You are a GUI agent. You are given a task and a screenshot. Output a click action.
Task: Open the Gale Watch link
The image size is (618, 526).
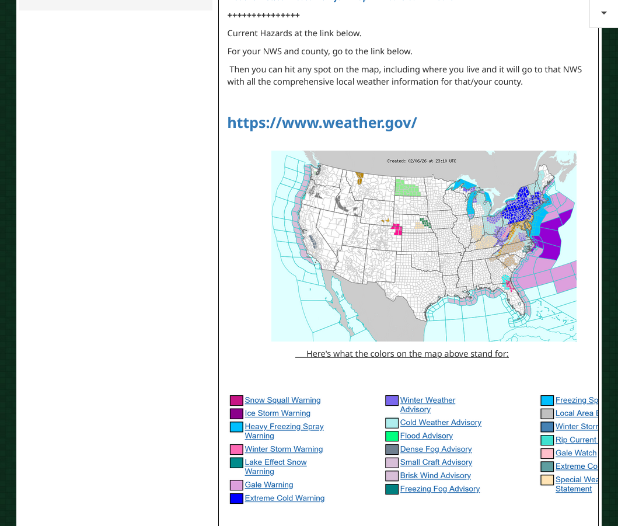(x=575, y=452)
